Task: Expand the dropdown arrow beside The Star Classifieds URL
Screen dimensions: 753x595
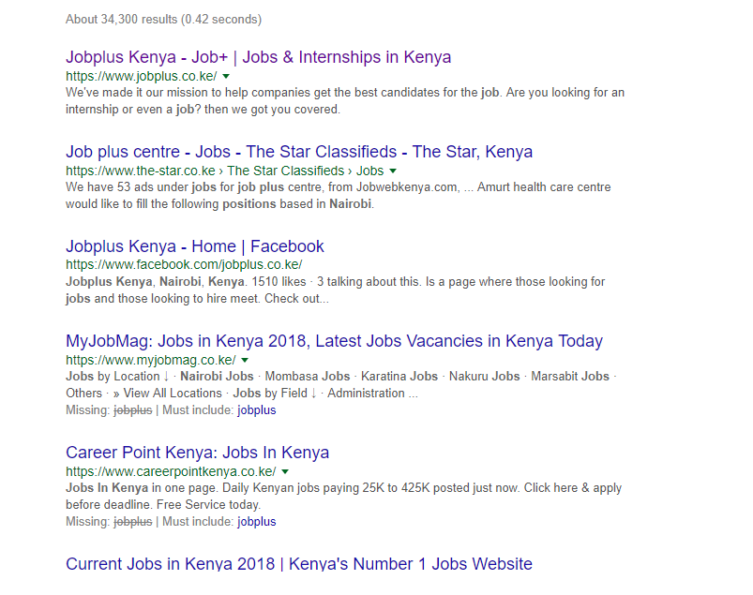Action: pyautogui.click(x=393, y=171)
